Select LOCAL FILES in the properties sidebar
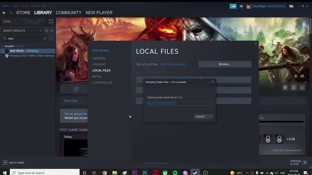 click(101, 70)
